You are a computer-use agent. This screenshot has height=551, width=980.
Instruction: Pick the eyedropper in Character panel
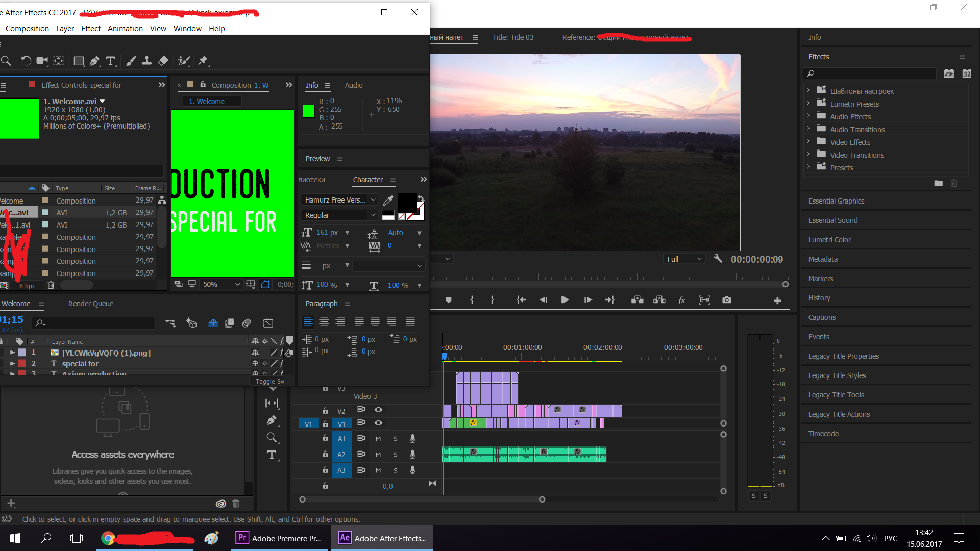point(388,200)
